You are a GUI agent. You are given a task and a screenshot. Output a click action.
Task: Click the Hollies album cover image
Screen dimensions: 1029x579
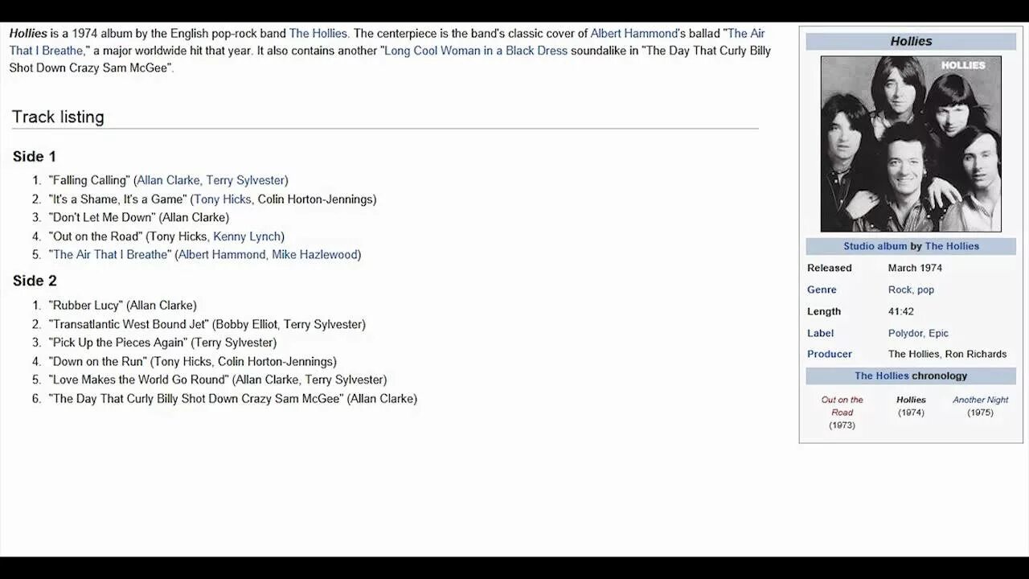911,144
